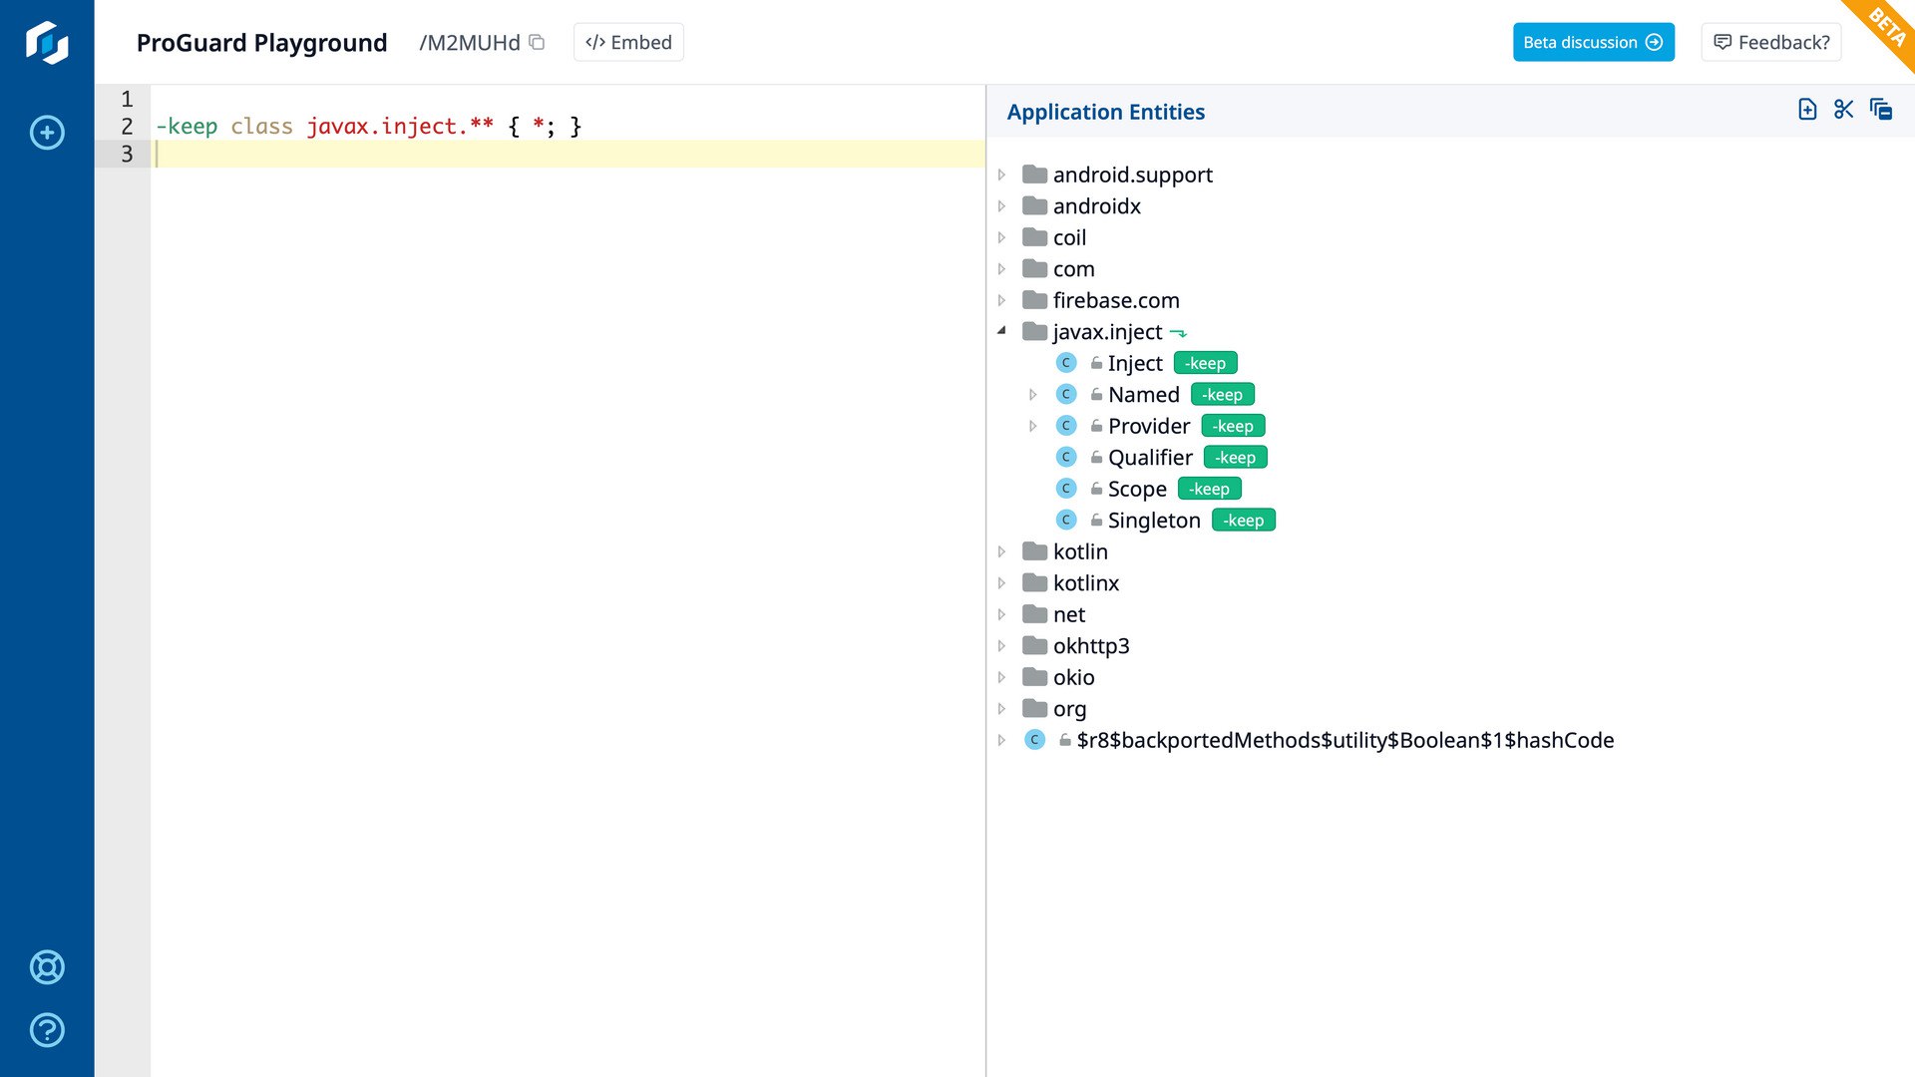Viewport: 1915px width, 1077px height.
Task: Expand the androidx package
Action: click(1001, 206)
